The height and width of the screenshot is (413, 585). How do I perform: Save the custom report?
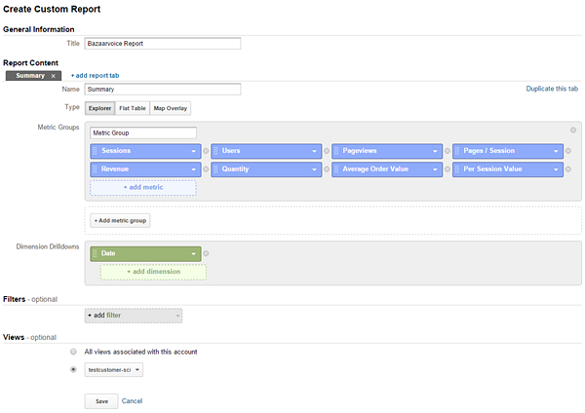101,401
